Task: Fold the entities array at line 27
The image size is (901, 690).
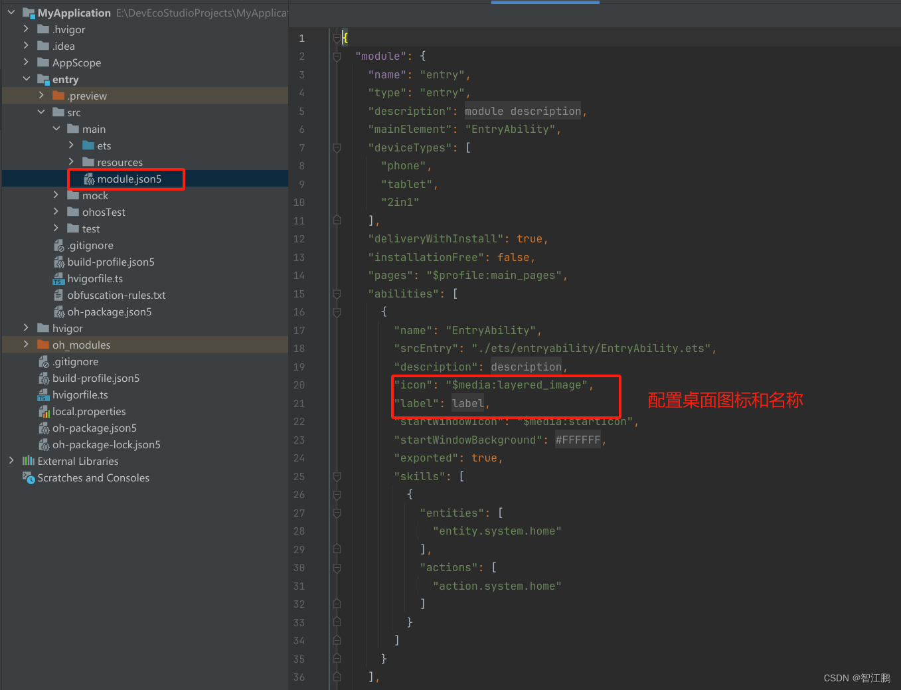Action: pos(337,513)
